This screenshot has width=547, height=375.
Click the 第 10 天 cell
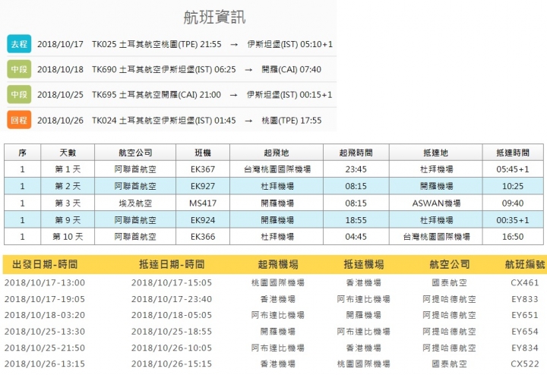[68, 237]
